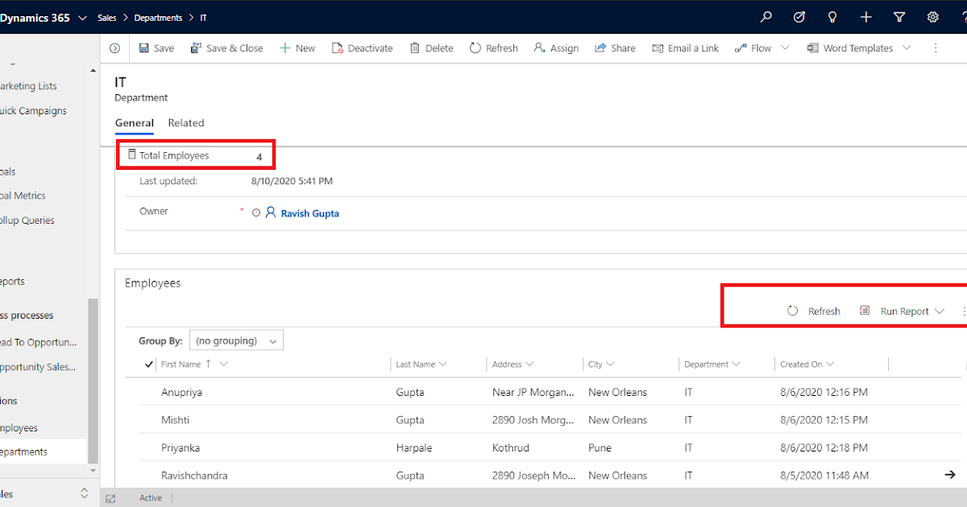Screen dimensions: 967x507
Task: Switch to the Related tab
Action: 186,122
